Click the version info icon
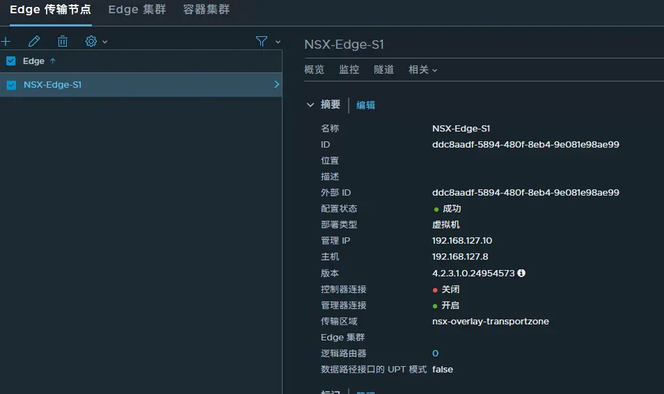 pyautogui.click(x=521, y=273)
